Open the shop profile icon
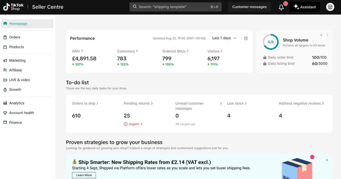Viewport: 341px width, 179px height. tap(330, 7)
